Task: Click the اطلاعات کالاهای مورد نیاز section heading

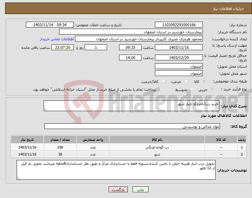Action: pos(224,116)
